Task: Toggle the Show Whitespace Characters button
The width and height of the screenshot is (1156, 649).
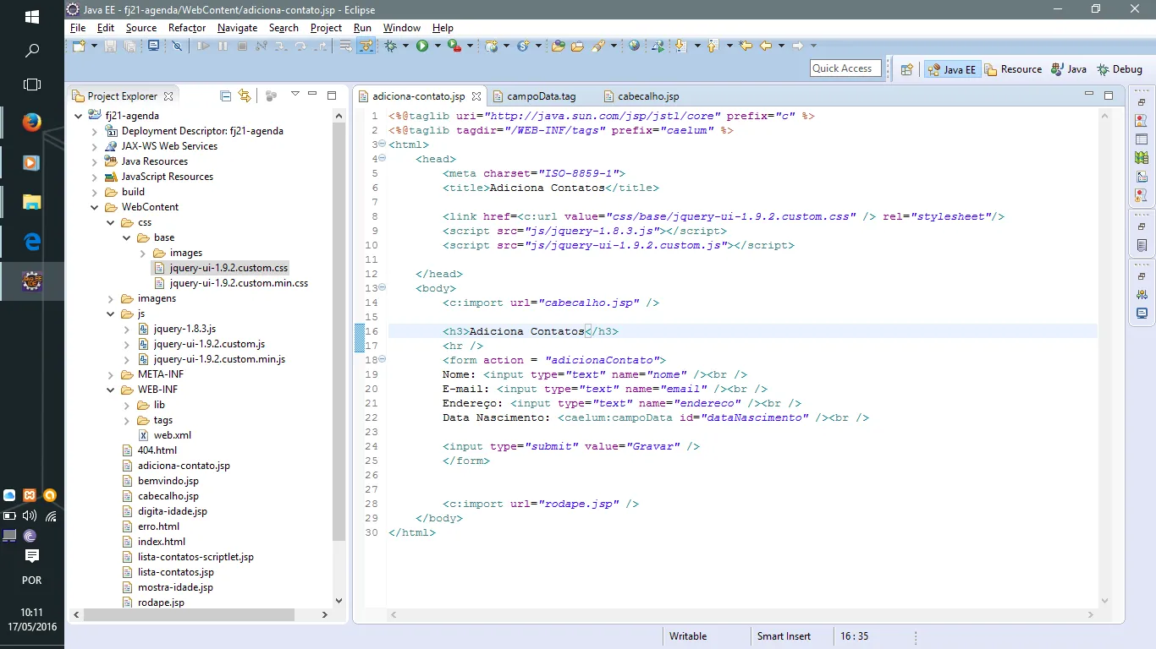Action: (x=345, y=46)
